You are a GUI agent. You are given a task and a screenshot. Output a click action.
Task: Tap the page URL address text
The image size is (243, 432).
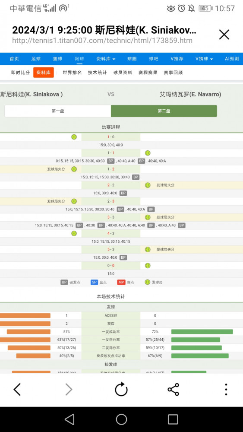pyautogui.click(x=102, y=41)
